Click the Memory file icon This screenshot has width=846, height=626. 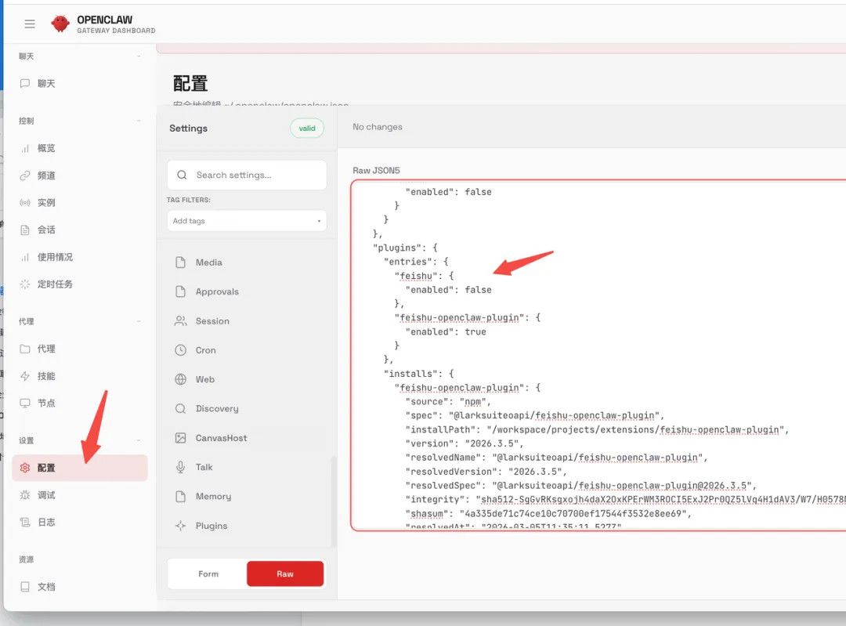(181, 497)
